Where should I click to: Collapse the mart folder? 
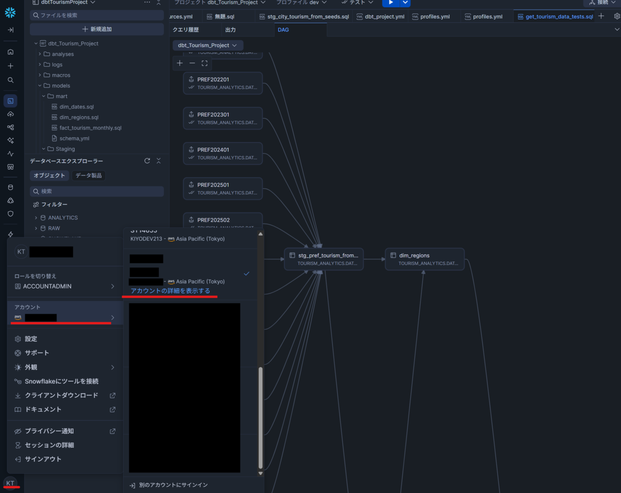coord(44,96)
